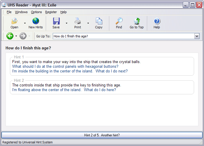Click the first hint sentence about crystal balls
This screenshot has height=146, width=204.
76,62
